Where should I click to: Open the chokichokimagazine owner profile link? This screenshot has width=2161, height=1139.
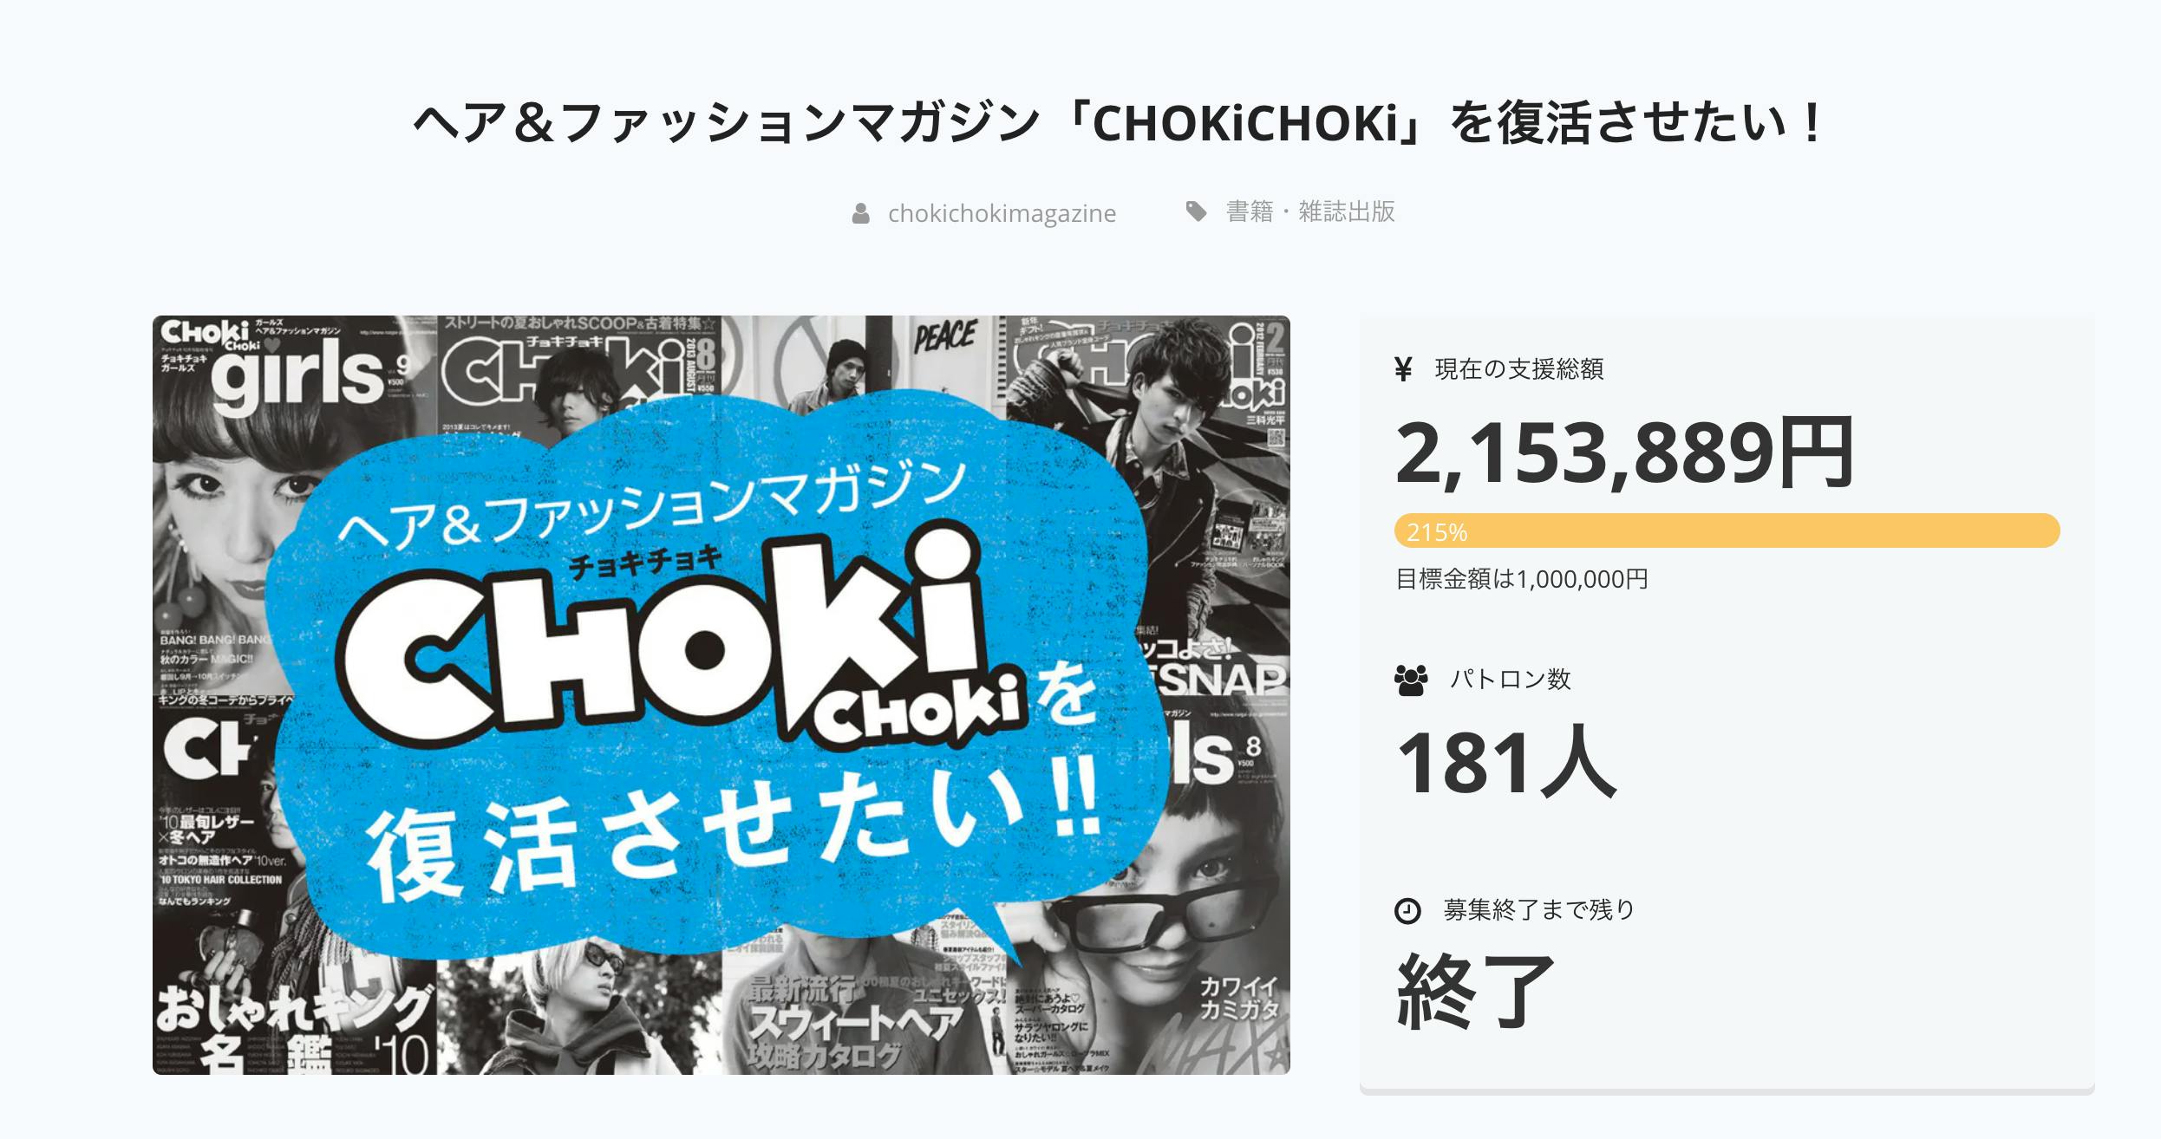click(x=1002, y=213)
